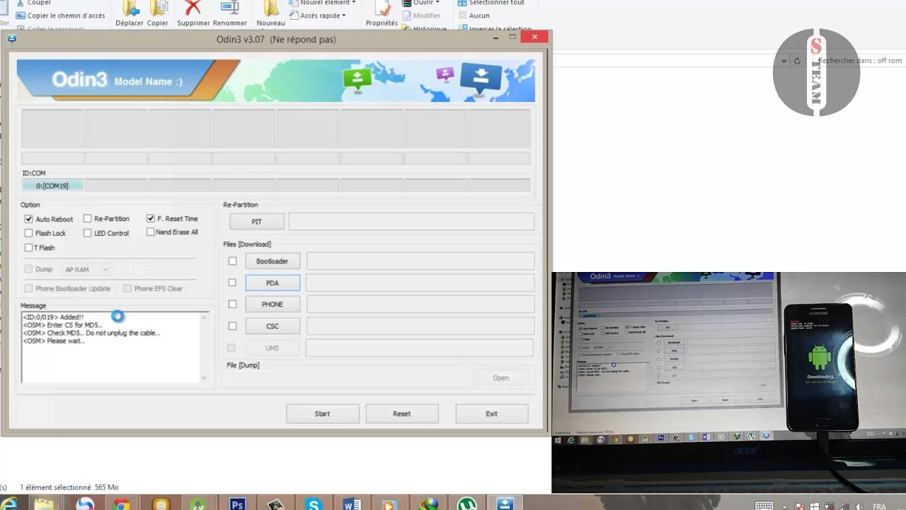906x510 pixels.
Task: Click Supprimer red X icon
Action: click(193, 8)
